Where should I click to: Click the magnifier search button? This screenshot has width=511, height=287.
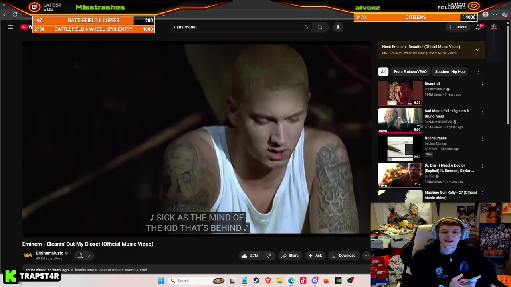click(320, 27)
